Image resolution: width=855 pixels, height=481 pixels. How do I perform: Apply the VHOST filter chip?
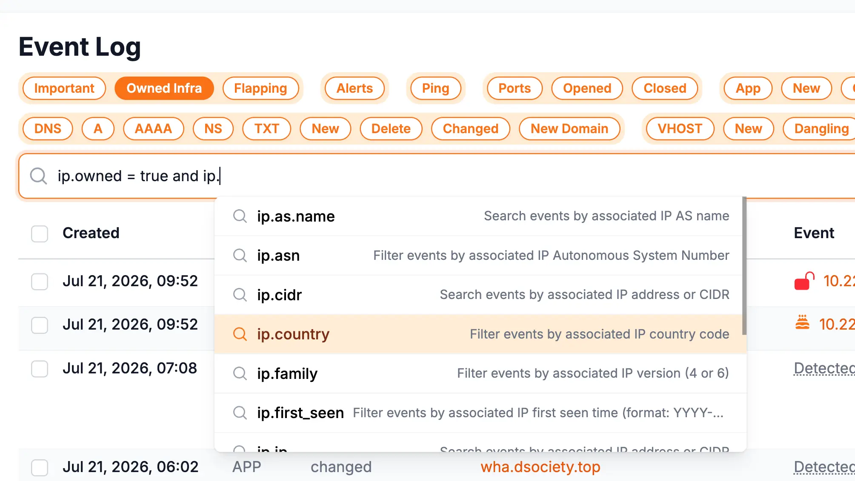pos(680,128)
